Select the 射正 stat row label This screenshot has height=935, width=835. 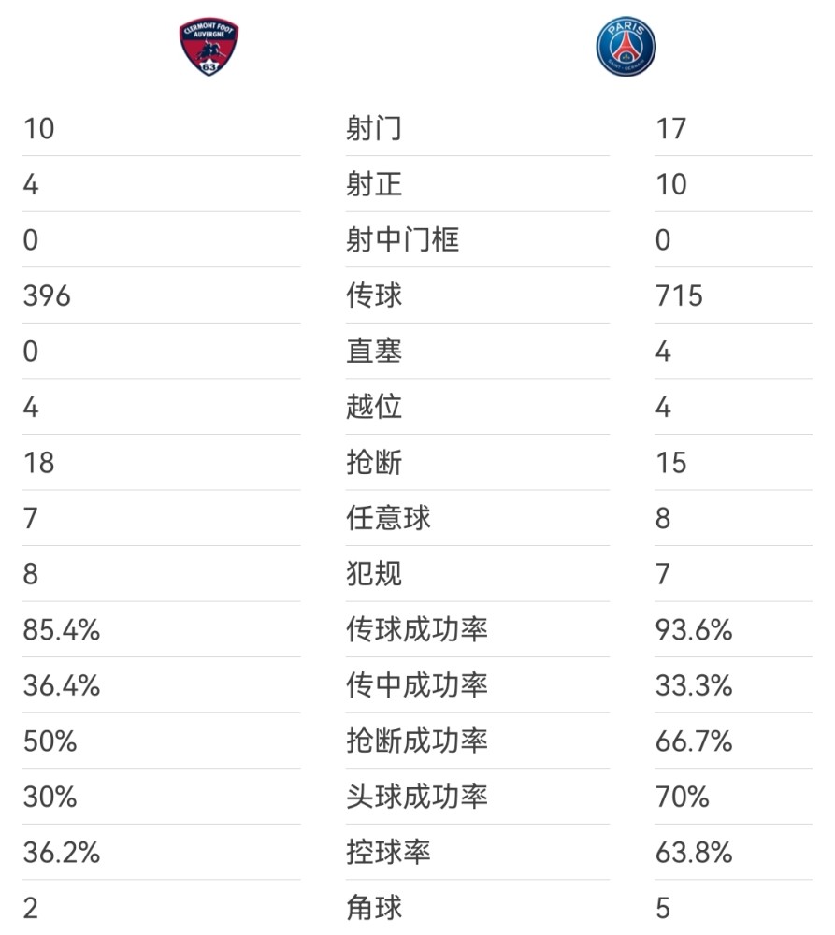(x=374, y=183)
